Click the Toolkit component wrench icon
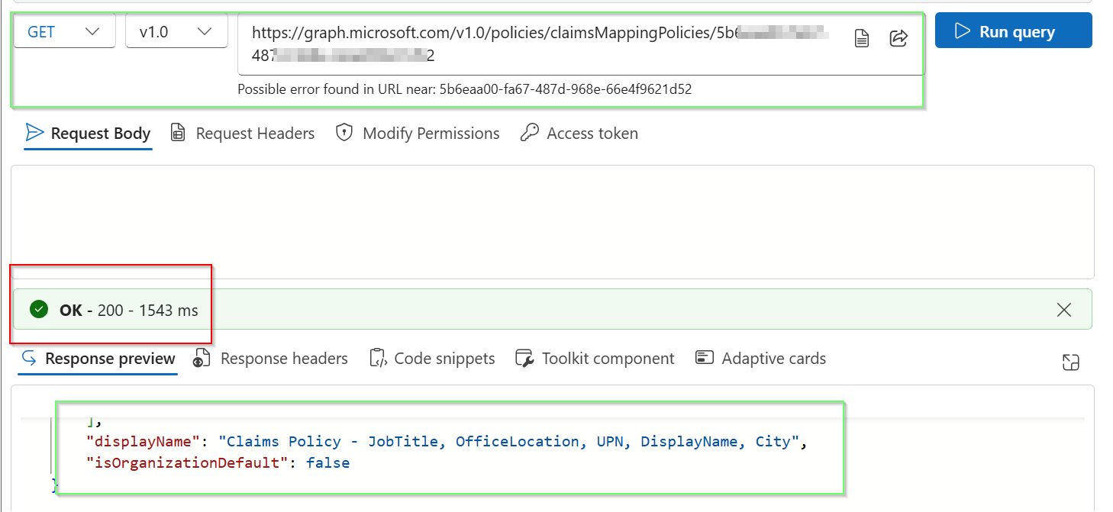The width and height of the screenshot is (1113, 512). (x=524, y=358)
